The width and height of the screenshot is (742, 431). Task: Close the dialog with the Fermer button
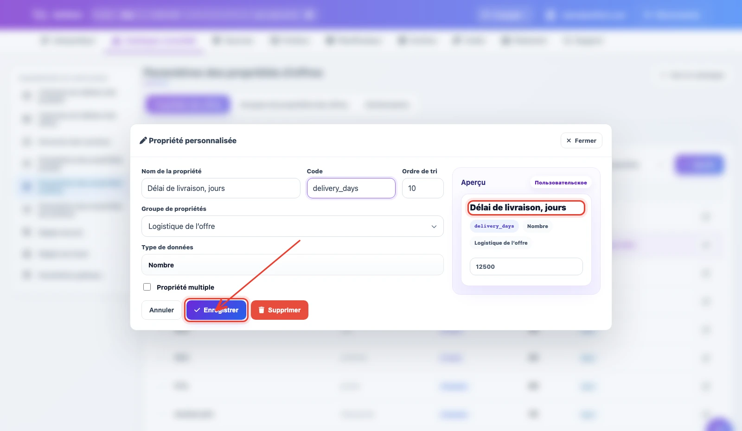581,140
